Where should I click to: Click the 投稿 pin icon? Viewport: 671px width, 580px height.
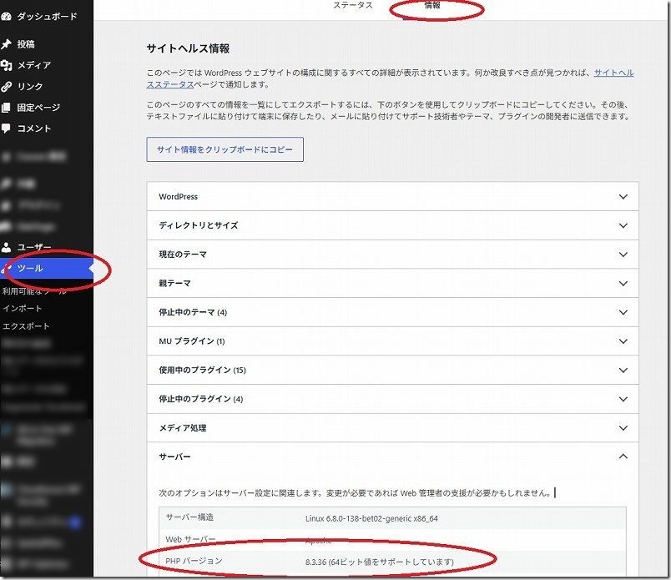[x=6, y=44]
